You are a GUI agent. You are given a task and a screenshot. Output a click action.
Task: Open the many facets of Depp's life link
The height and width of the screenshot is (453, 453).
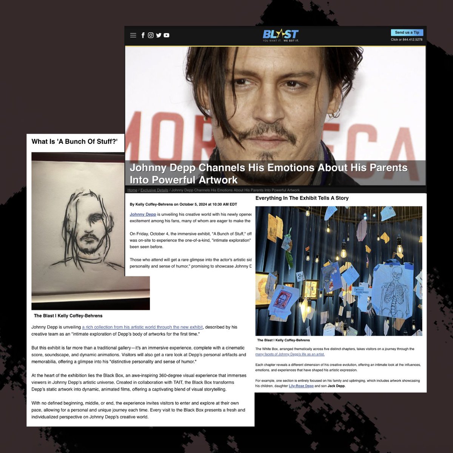click(x=290, y=354)
